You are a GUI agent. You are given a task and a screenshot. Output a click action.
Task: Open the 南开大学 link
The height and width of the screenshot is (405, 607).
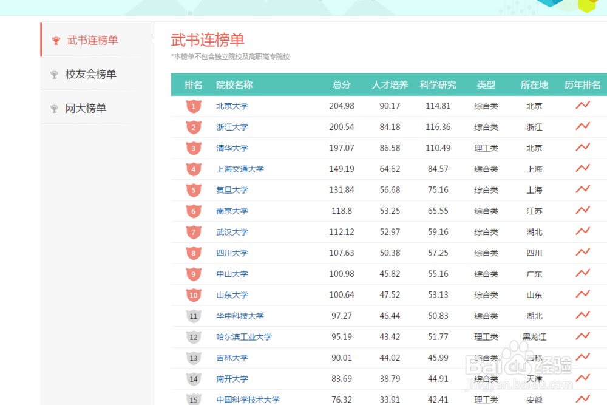pos(232,379)
